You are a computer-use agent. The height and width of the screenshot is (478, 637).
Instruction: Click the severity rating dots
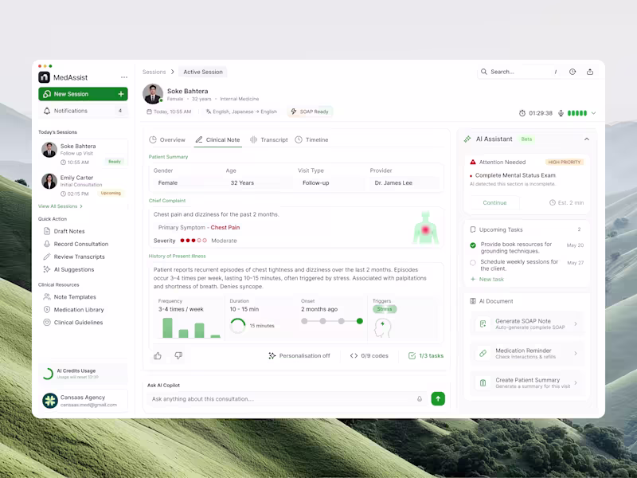(x=193, y=241)
